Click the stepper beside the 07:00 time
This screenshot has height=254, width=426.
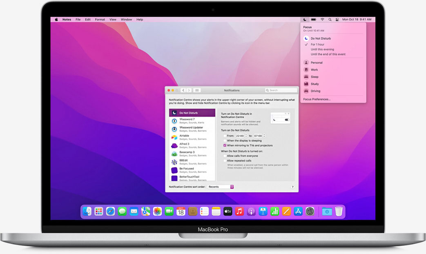point(264,136)
